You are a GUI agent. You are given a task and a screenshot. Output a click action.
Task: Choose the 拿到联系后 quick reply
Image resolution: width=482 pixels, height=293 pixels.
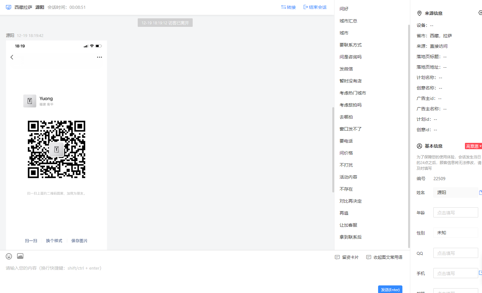click(x=351, y=237)
